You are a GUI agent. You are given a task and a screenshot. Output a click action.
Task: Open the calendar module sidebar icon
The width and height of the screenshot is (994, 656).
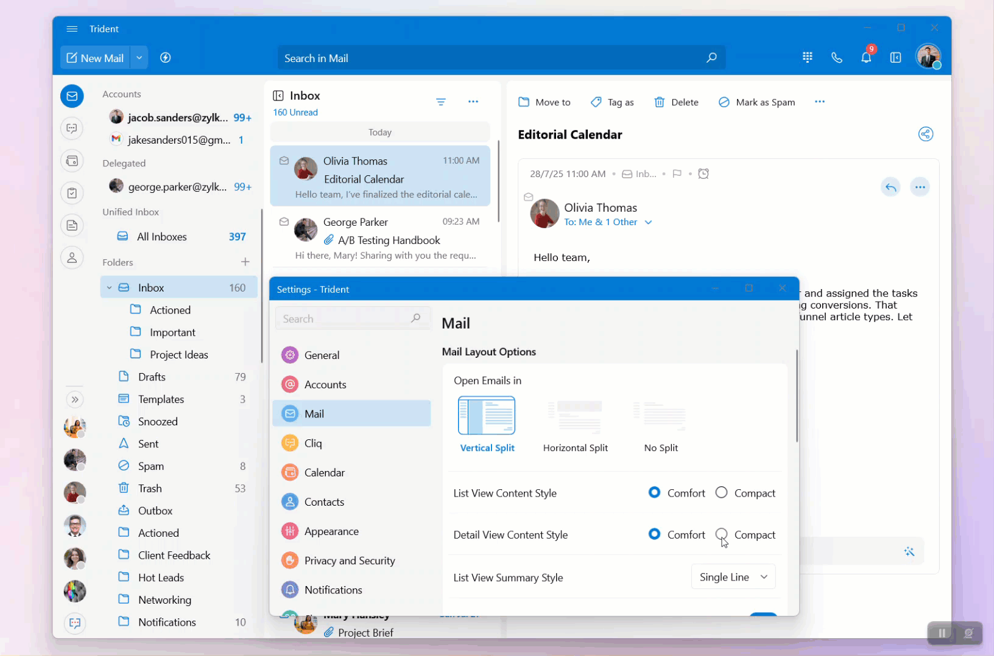coord(72,161)
